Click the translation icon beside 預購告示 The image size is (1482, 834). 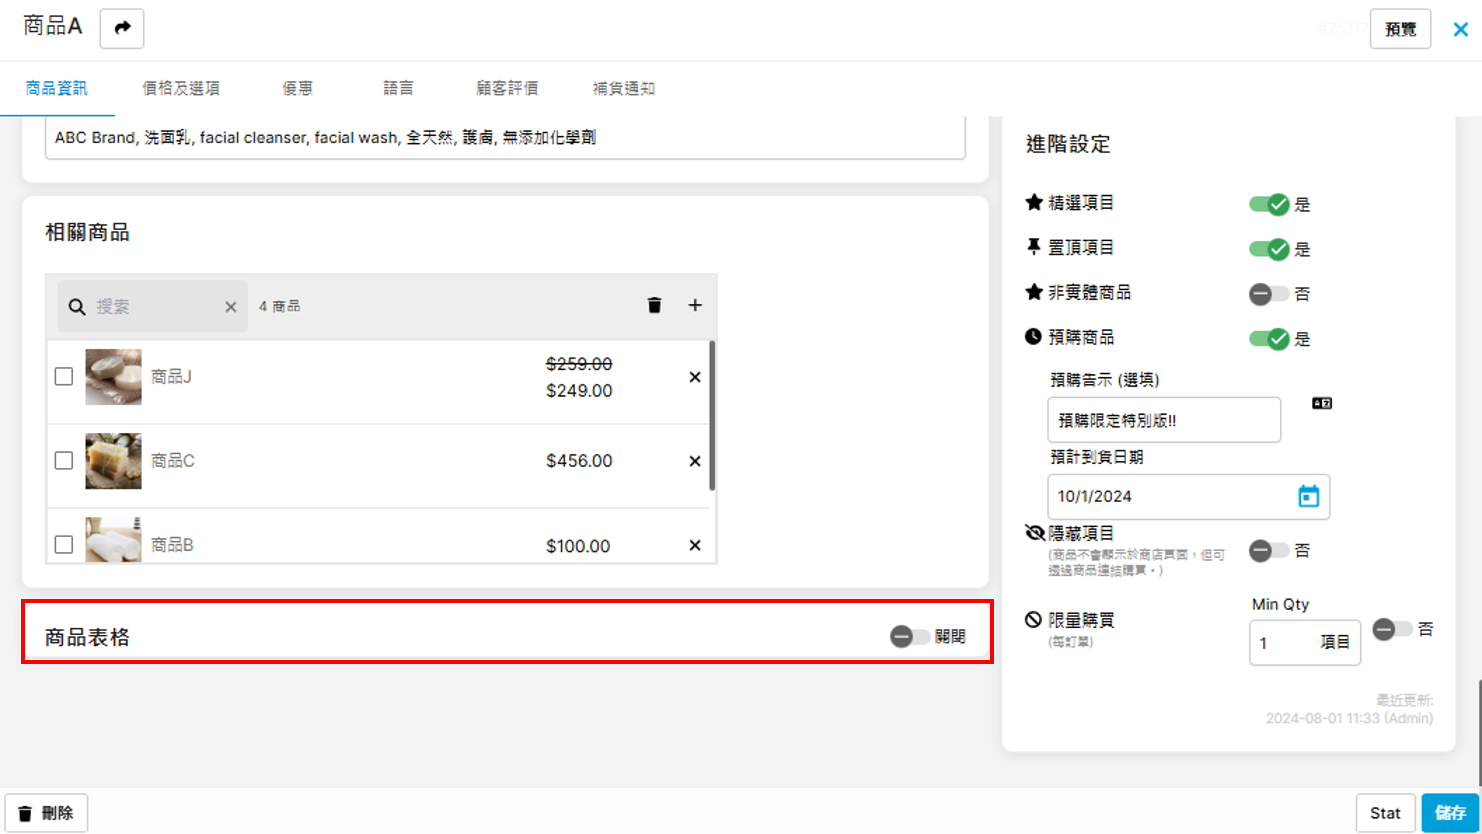[1322, 403]
